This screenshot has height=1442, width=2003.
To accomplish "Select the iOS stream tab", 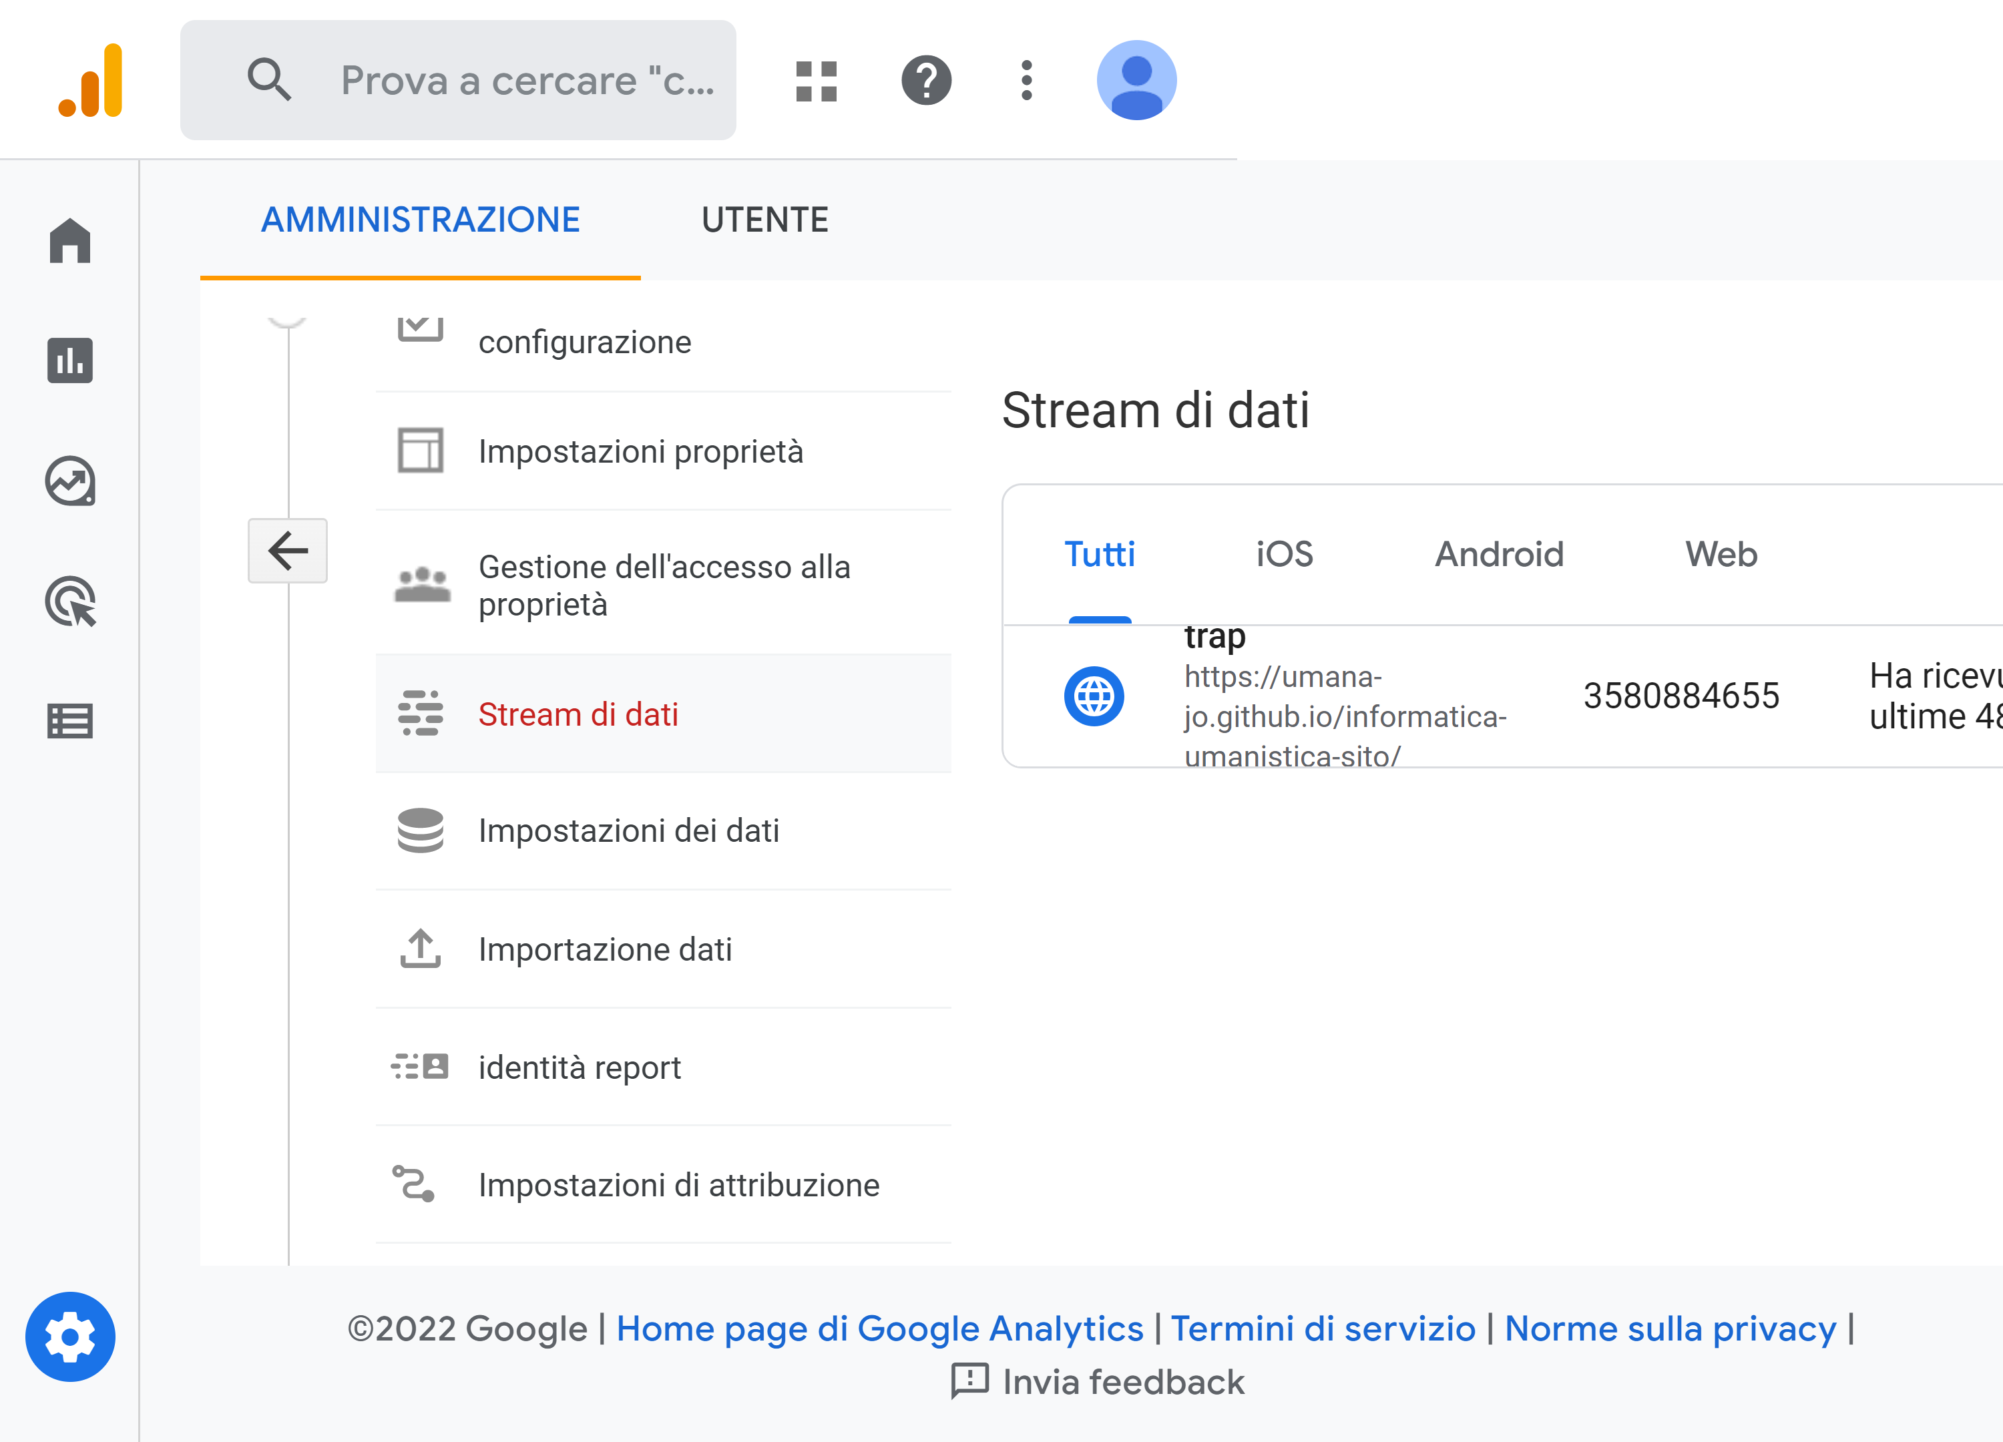I will (x=1285, y=555).
